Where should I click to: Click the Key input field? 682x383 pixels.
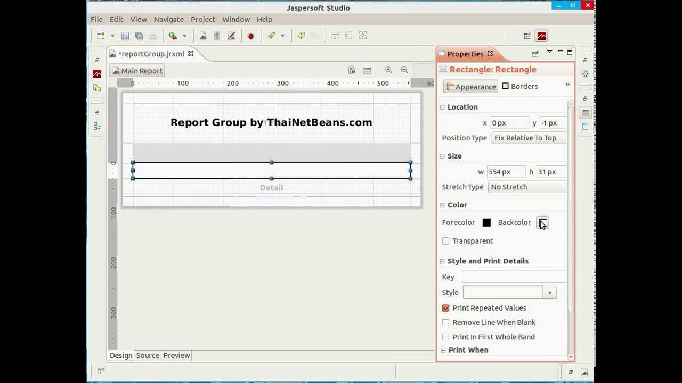coord(514,277)
